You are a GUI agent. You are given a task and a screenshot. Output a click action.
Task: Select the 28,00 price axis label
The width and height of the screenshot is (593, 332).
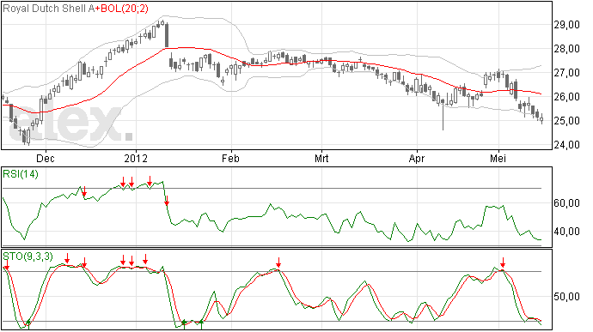[x=566, y=49]
